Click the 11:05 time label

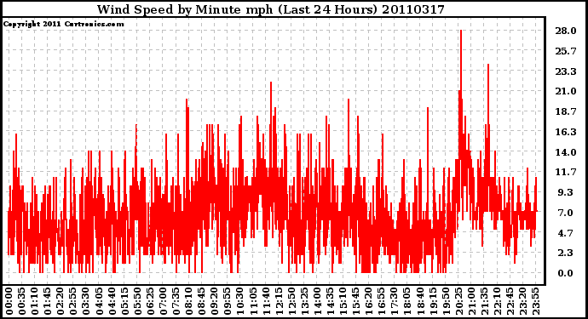point(253,301)
